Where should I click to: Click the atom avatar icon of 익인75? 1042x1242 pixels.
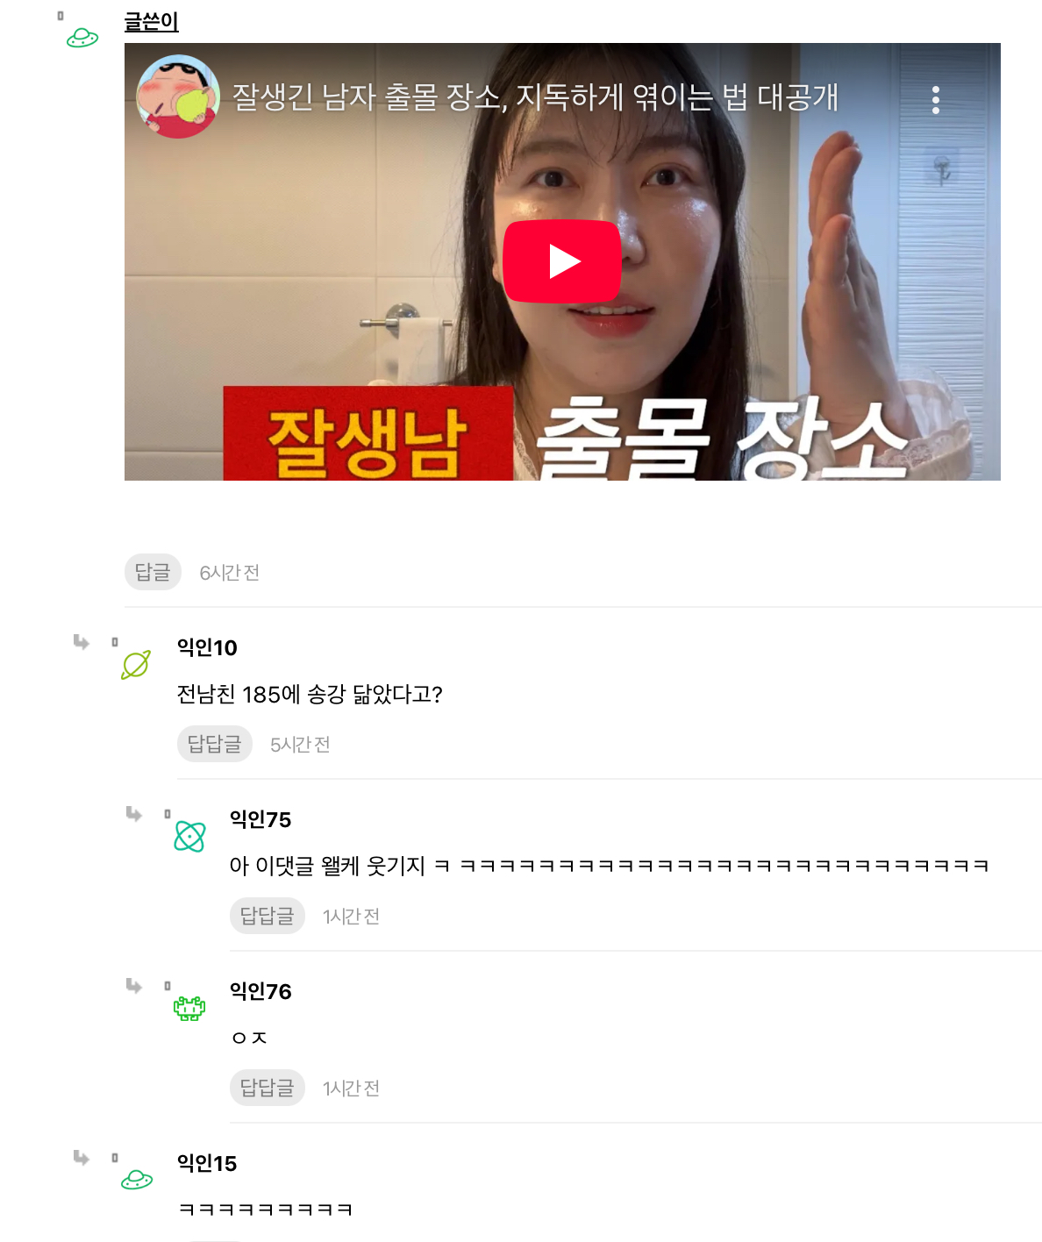(x=189, y=837)
